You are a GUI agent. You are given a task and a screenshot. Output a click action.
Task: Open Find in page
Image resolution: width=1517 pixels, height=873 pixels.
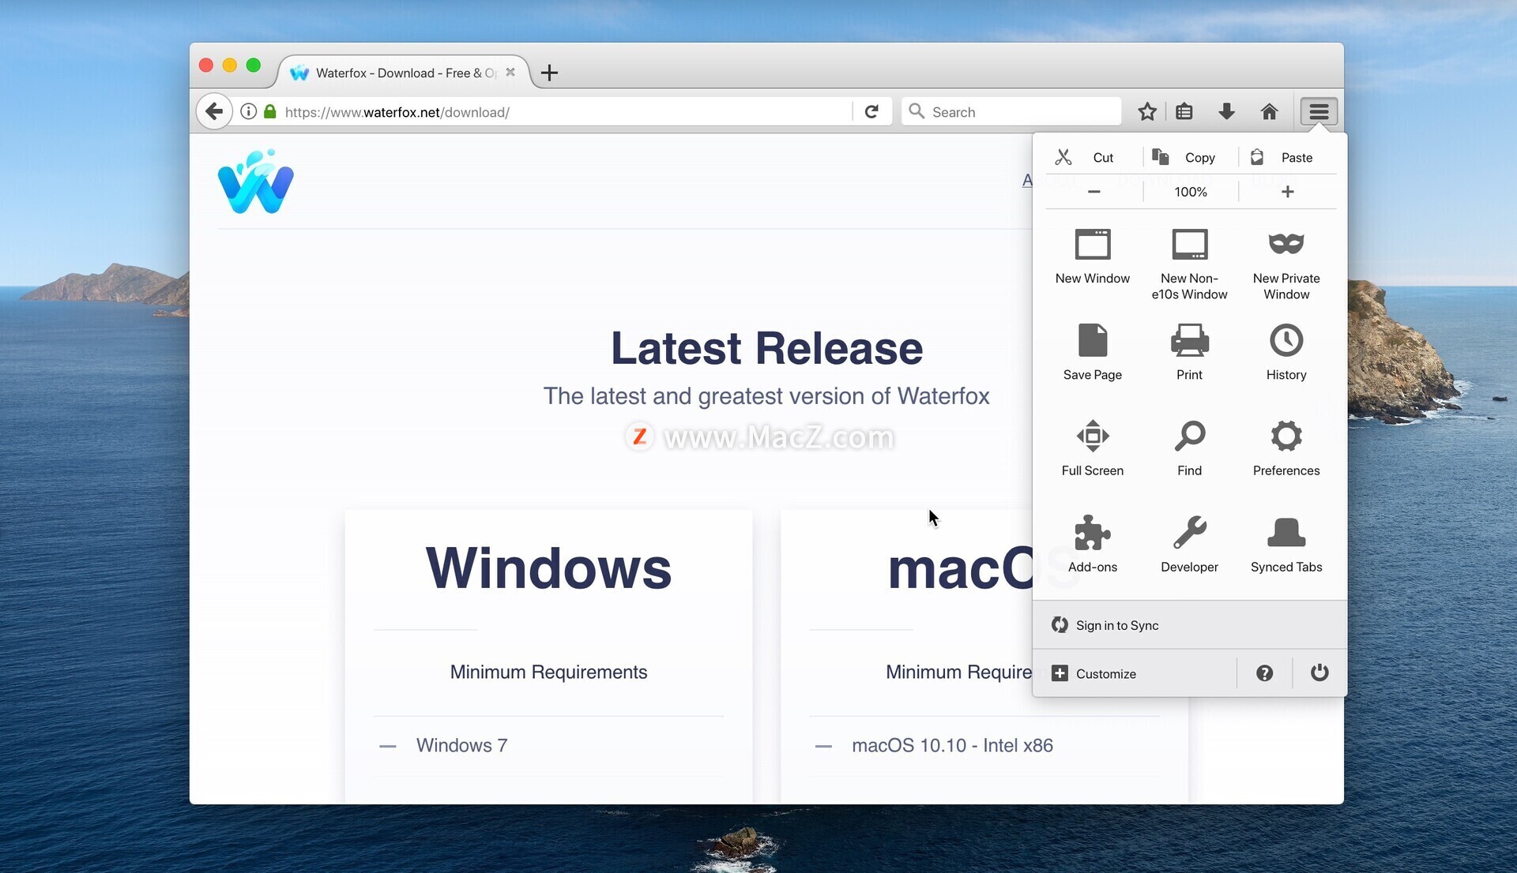coord(1189,448)
